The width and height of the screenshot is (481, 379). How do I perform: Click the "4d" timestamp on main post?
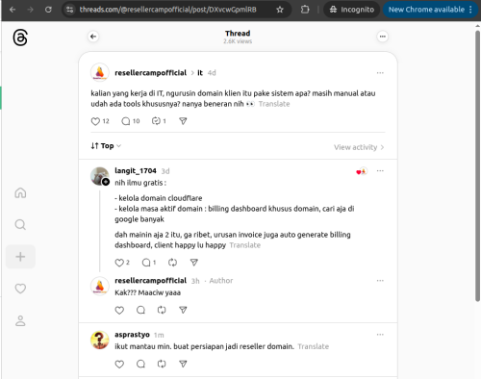click(x=212, y=73)
